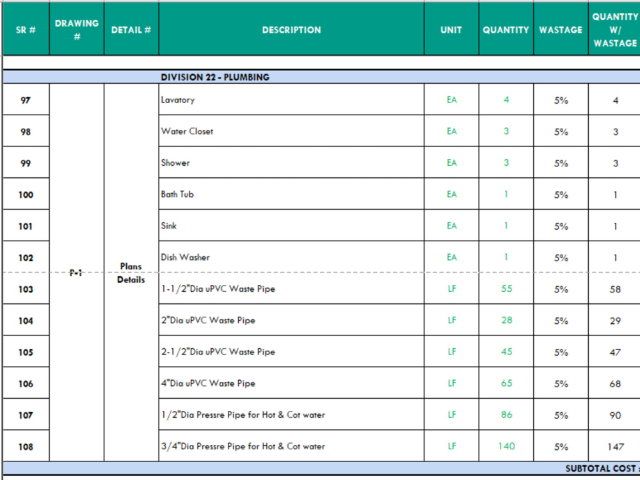Image resolution: width=640 pixels, height=480 pixels.
Task: Click the 1/2"Dia Pressre Pipe description
Action: tap(291, 415)
